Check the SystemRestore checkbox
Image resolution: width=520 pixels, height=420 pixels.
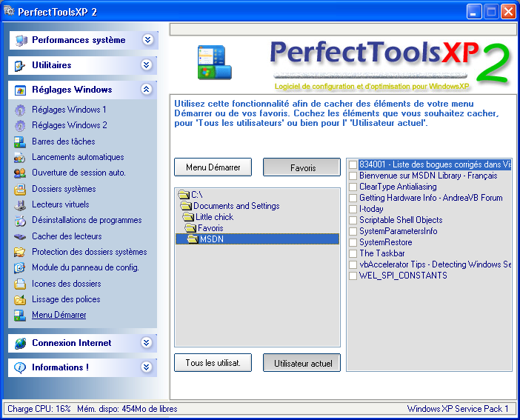[x=353, y=242]
